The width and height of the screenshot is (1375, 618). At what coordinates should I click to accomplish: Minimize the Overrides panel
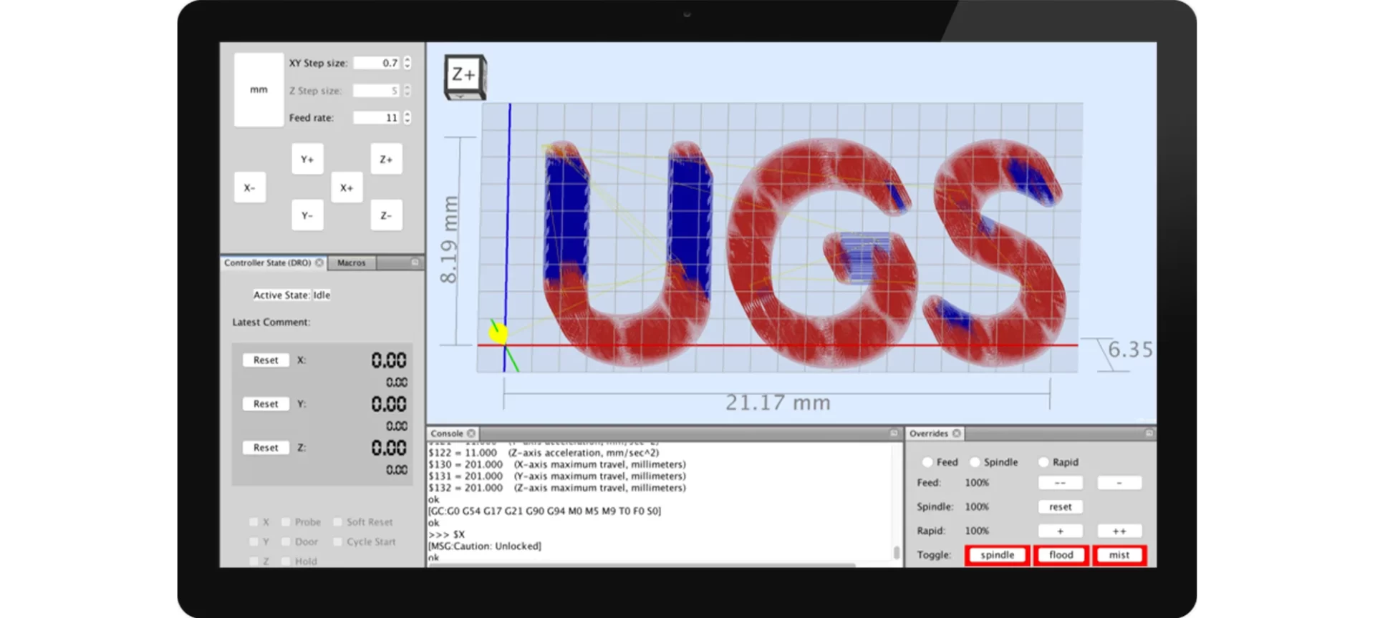tap(1149, 433)
